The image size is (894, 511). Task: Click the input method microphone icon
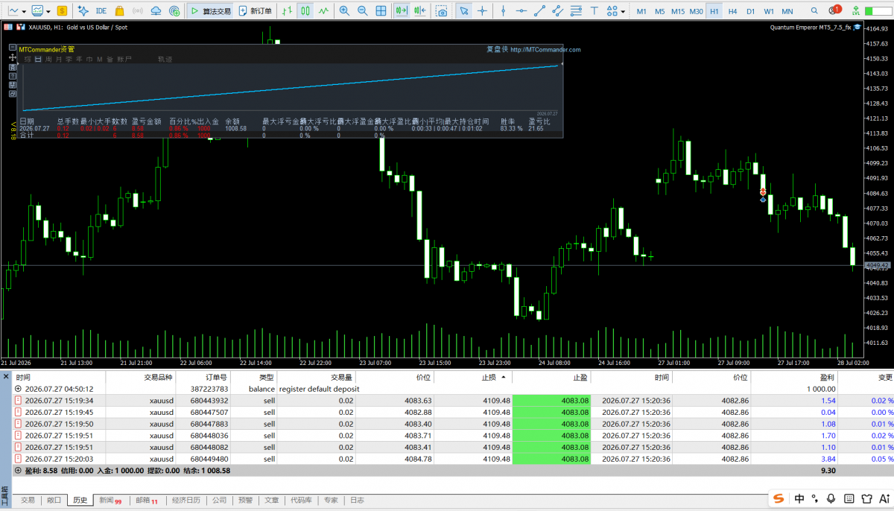(x=832, y=498)
